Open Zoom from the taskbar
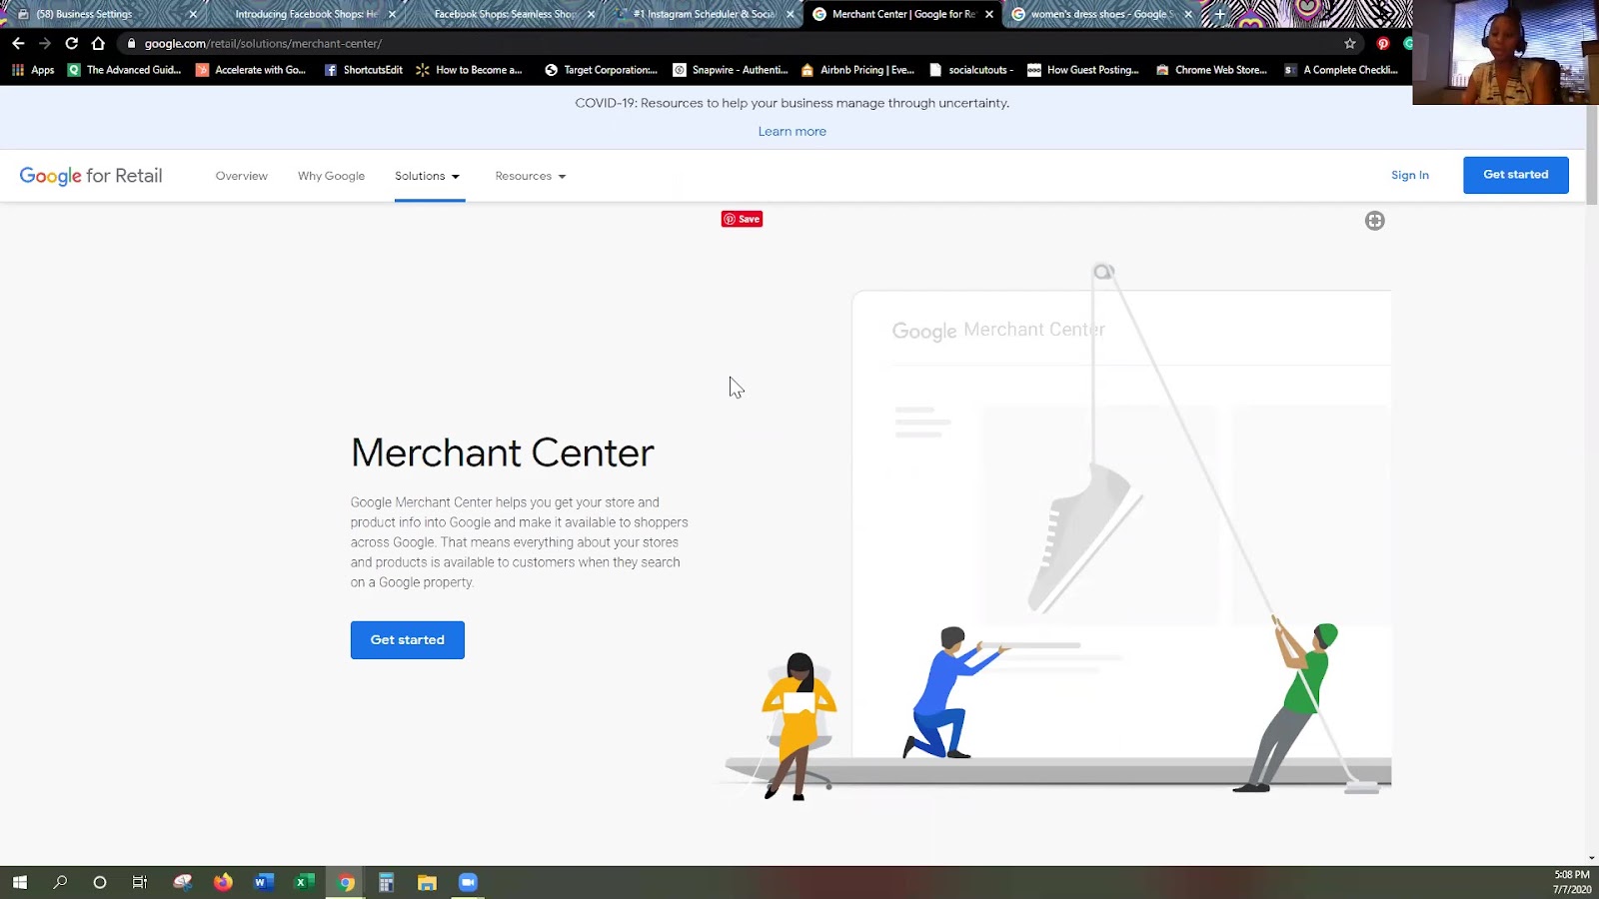Viewport: 1599px width, 899px height. coord(468,882)
